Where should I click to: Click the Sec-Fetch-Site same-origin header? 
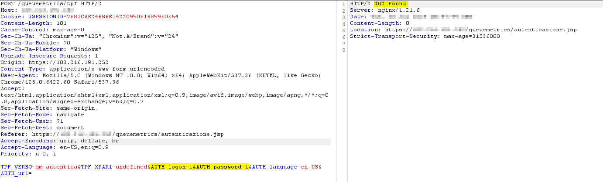(x=48, y=108)
